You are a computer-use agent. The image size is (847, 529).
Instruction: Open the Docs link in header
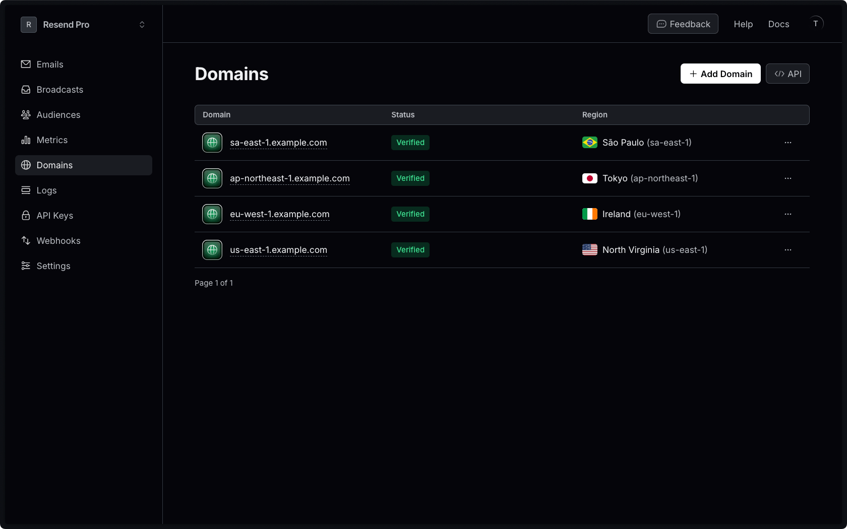[x=778, y=24]
